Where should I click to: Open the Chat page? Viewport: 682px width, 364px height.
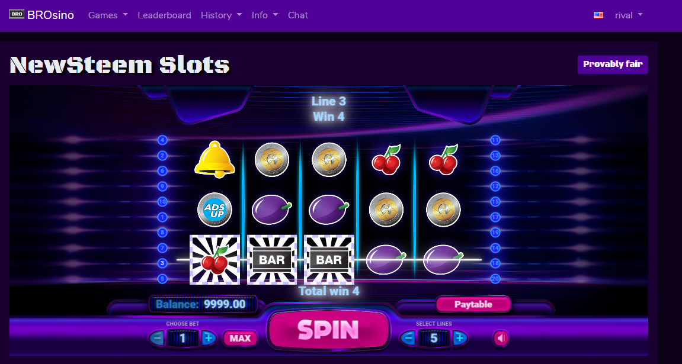pos(298,15)
